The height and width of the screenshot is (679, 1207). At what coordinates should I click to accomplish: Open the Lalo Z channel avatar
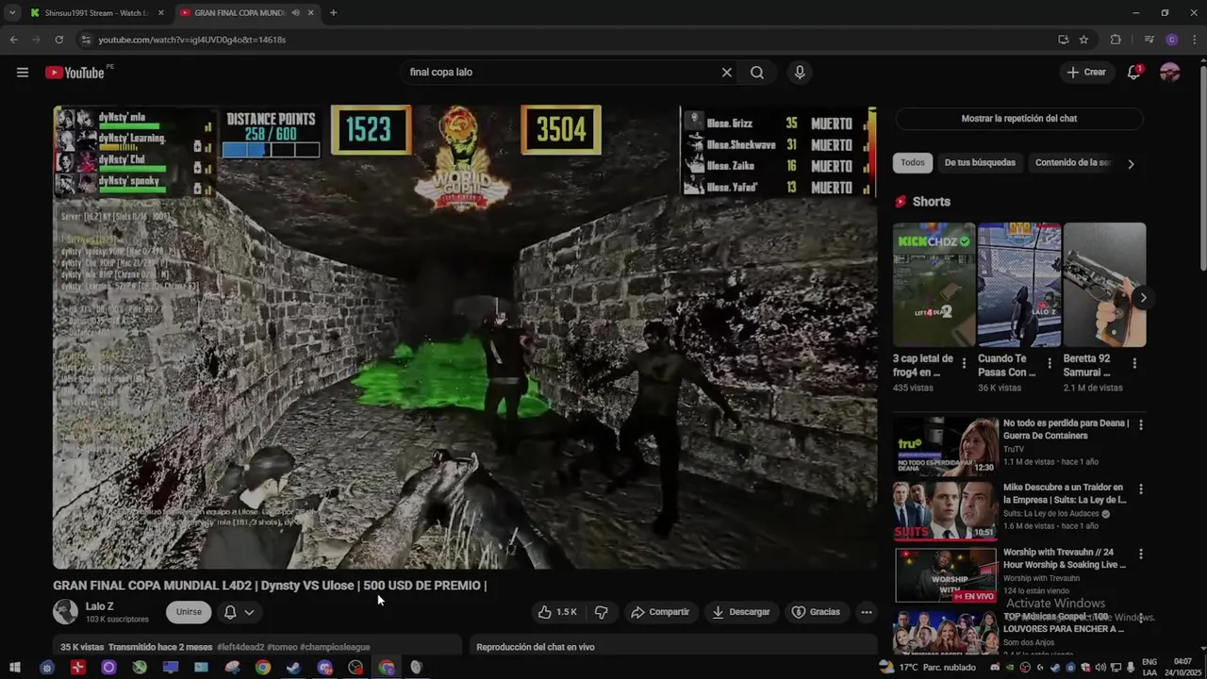pyautogui.click(x=65, y=612)
